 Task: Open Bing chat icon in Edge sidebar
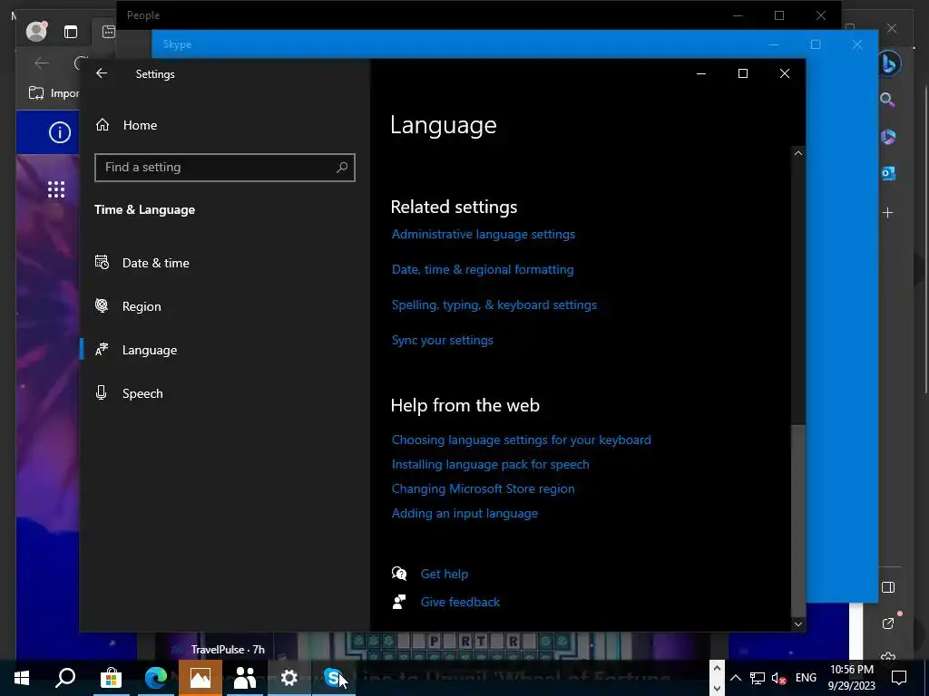point(888,63)
